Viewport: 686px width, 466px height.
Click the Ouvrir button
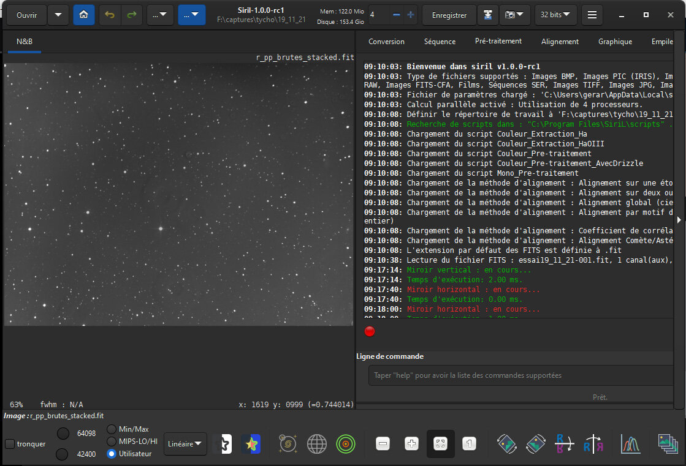coord(27,15)
